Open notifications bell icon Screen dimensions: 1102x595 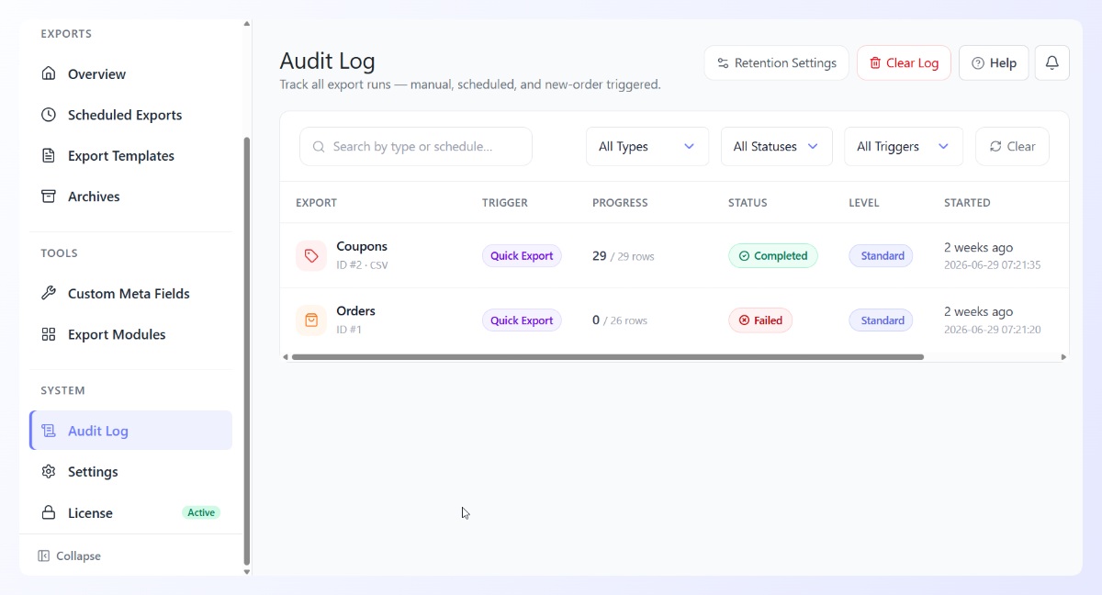point(1052,63)
